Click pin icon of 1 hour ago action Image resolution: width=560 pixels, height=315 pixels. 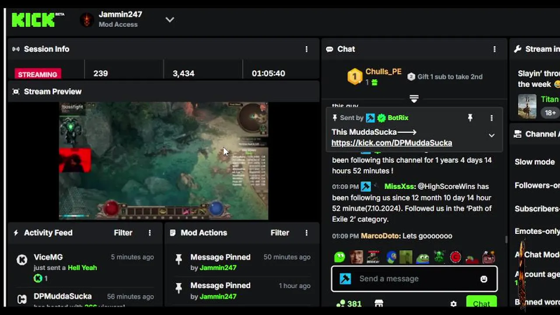178,288
